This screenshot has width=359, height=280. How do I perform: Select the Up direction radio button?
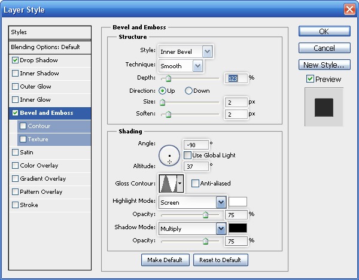coord(162,91)
